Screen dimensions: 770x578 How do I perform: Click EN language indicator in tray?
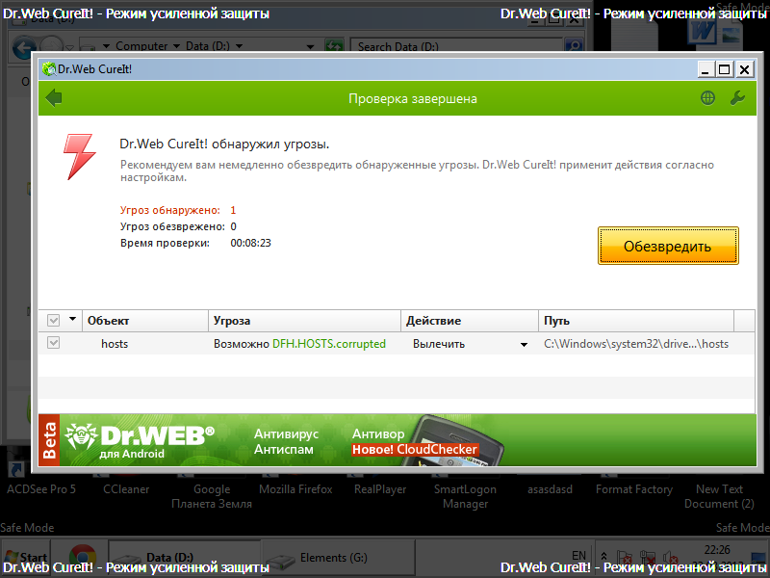[579, 556]
